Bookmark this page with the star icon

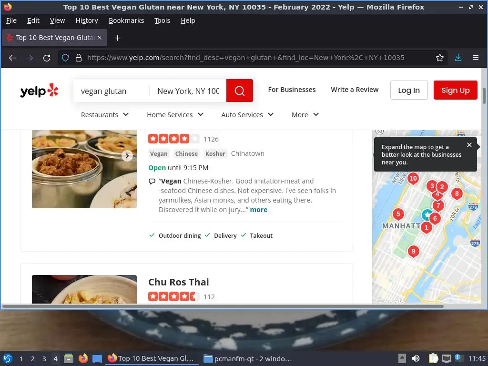(x=439, y=58)
